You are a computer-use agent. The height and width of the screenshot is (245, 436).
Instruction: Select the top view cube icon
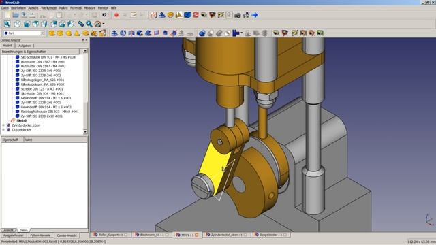(35, 24)
